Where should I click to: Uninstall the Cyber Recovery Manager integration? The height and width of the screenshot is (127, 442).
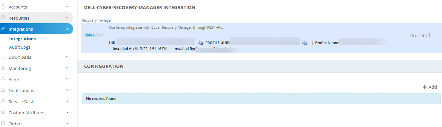(x=420, y=35)
